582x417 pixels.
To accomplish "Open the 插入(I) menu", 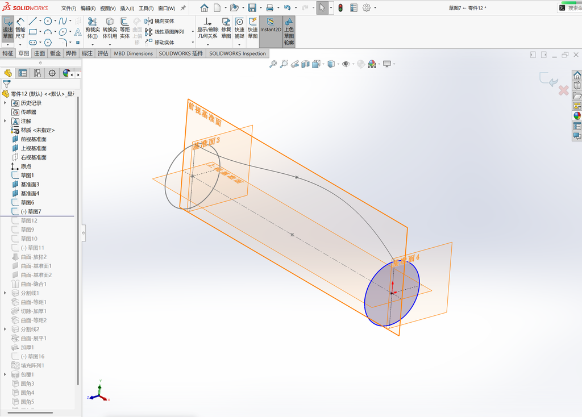I will 127,8.
